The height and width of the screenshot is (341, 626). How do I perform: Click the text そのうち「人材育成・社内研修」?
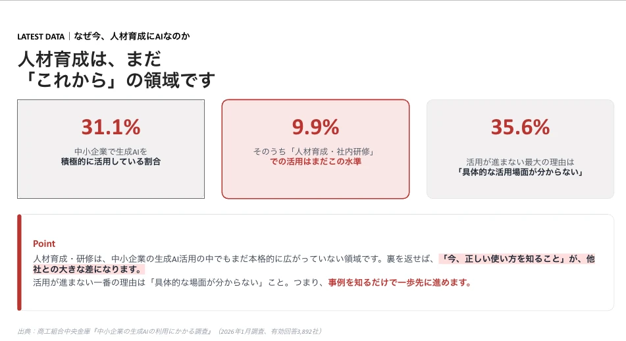point(315,151)
